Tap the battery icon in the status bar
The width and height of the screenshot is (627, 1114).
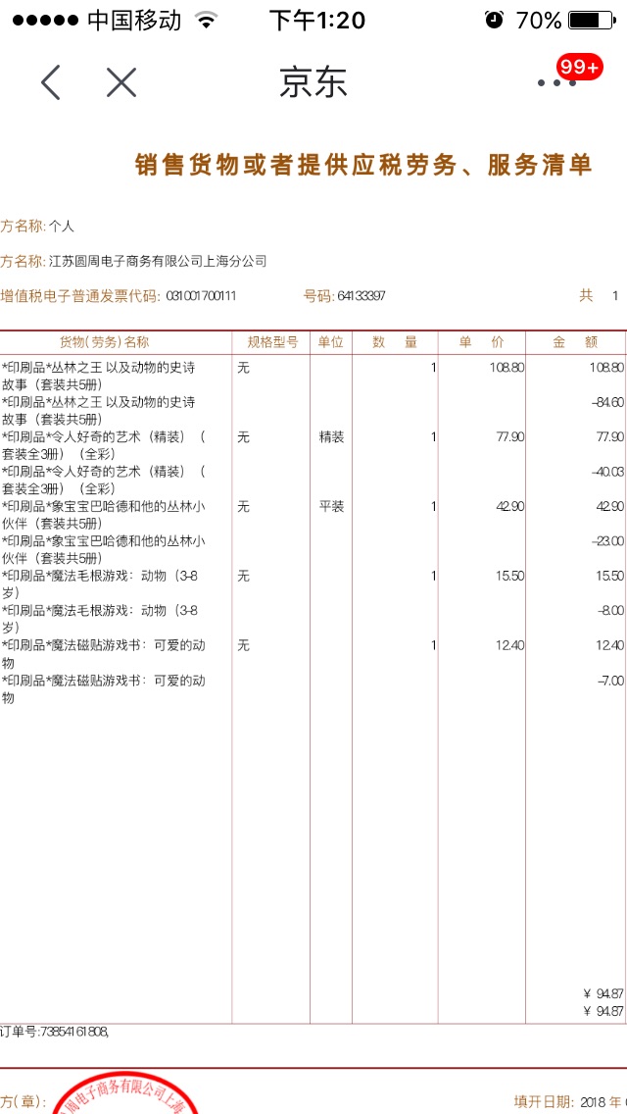pos(592,20)
